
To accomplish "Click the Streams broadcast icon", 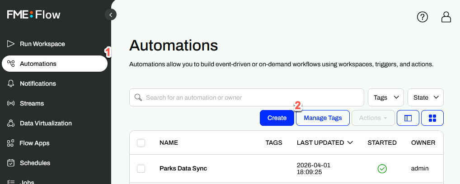I will point(11,103).
